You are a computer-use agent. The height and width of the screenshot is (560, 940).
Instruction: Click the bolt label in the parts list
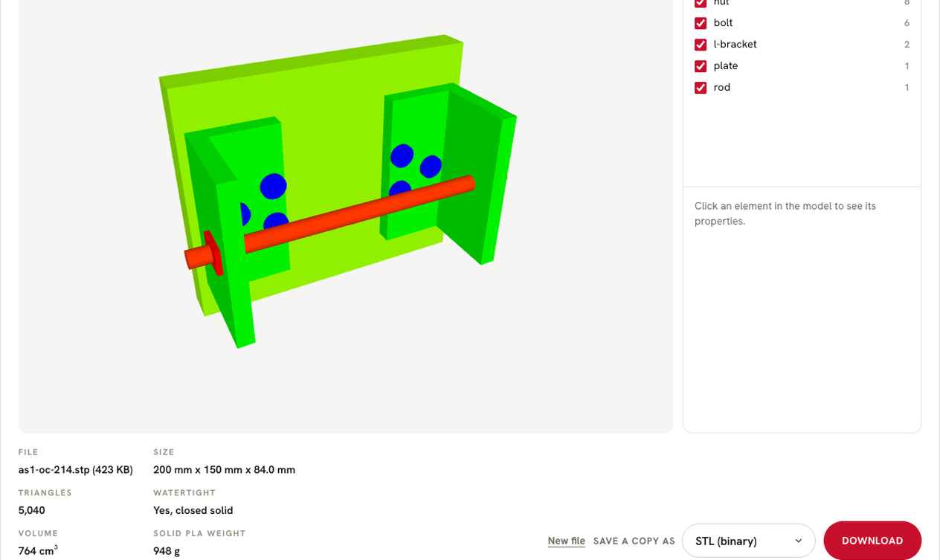(723, 23)
